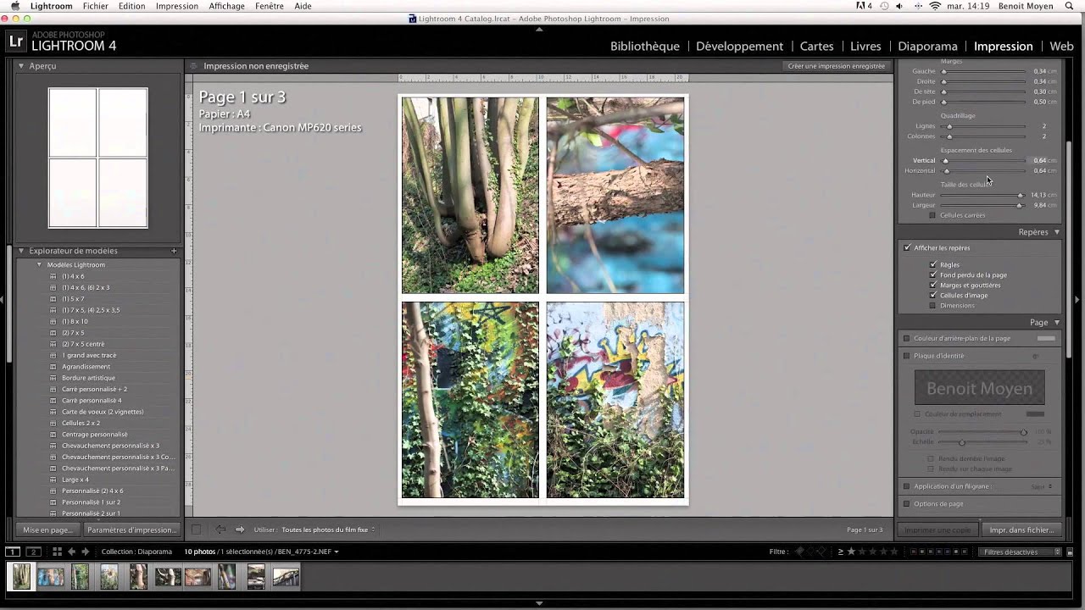Open the Fichier menu
Viewport: 1085px width, 610px height.
(95, 6)
